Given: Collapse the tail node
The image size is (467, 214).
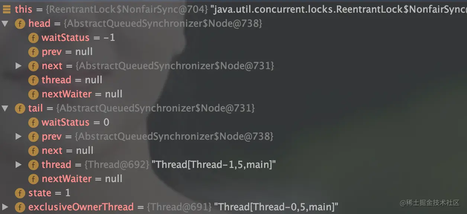Looking at the screenshot, I should pos(5,108).
